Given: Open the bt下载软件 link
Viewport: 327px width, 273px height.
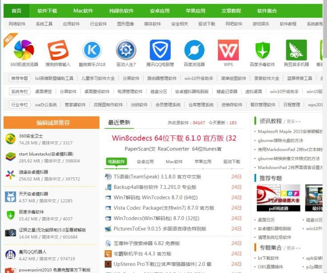Looking at the screenshot, I should [x=268, y=258].
